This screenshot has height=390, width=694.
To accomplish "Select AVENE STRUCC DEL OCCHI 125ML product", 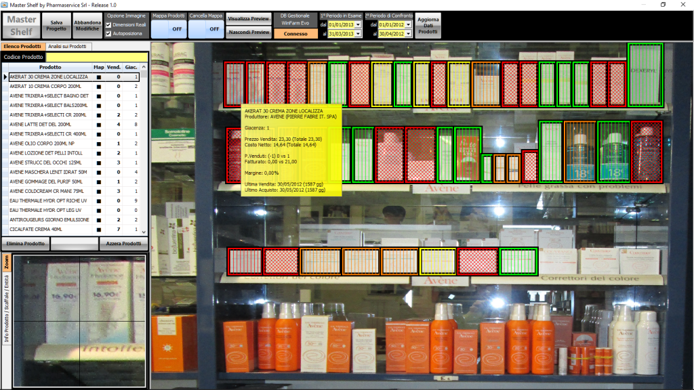I will (70, 162).
